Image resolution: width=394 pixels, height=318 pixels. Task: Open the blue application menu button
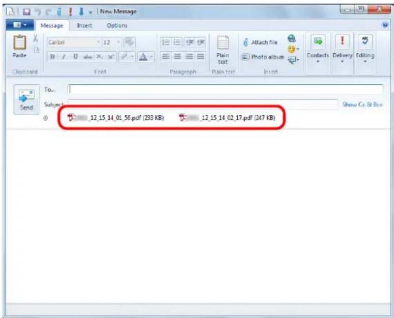click(20, 25)
